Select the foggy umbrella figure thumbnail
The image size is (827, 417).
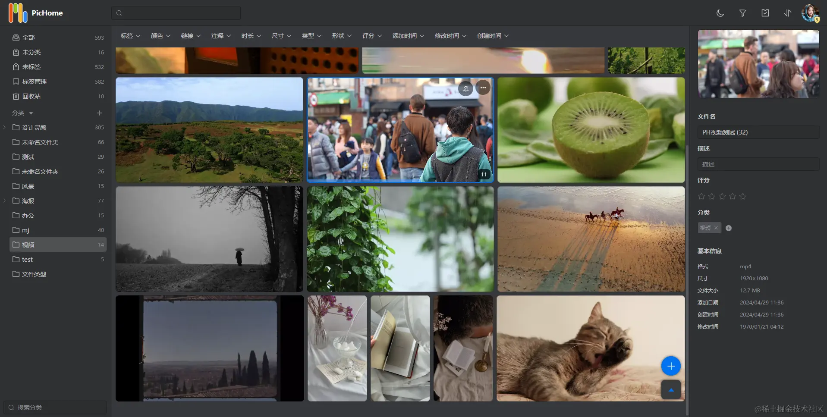pos(209,239)
